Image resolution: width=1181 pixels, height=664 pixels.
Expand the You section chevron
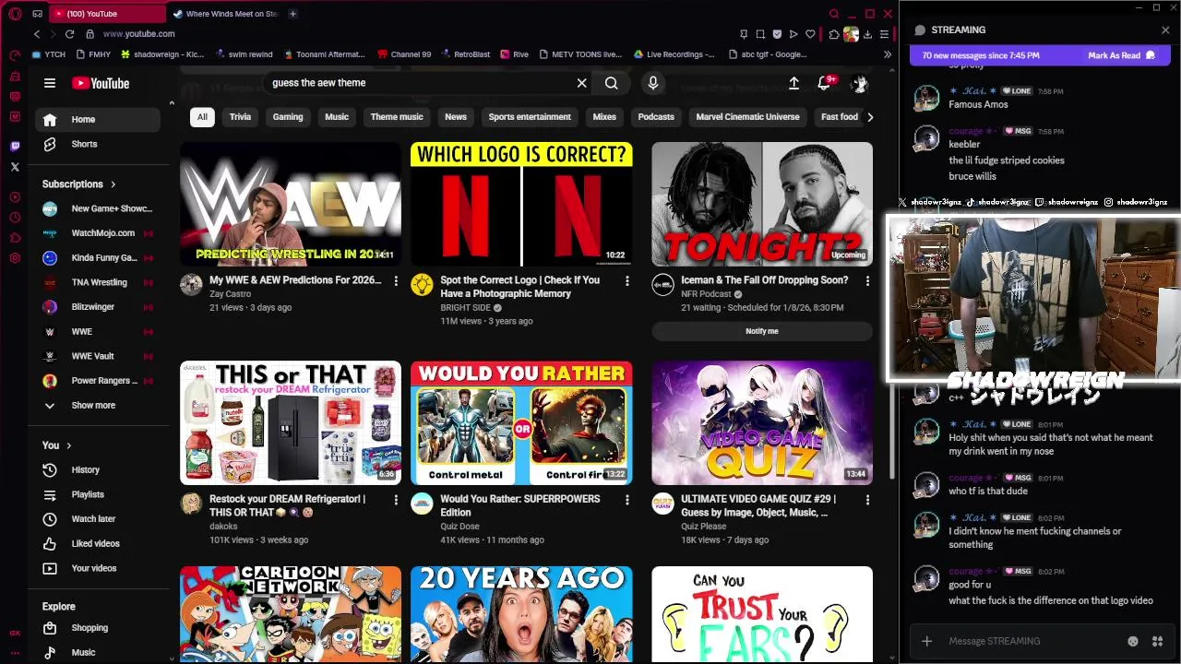coord(68,445)
